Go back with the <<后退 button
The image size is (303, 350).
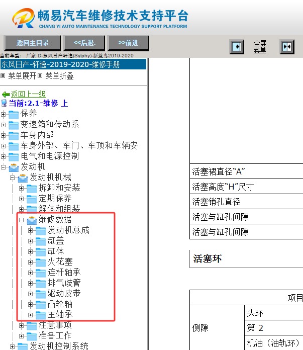[84, 43]
